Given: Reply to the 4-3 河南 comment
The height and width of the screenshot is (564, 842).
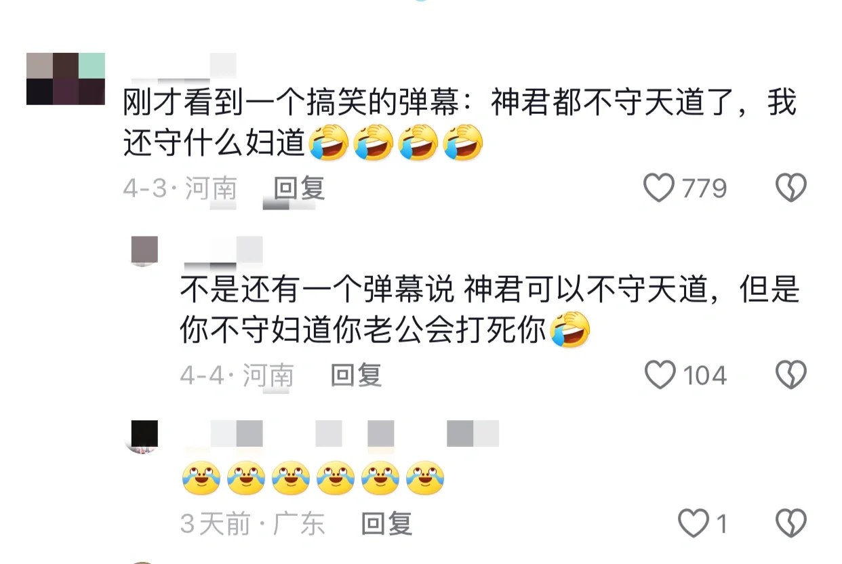Looking at the screenshot, I should (299, 188).
